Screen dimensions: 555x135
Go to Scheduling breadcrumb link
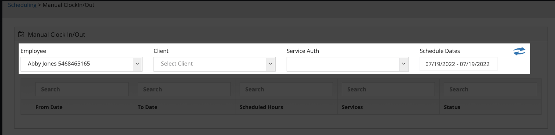(x=22, y=5)
